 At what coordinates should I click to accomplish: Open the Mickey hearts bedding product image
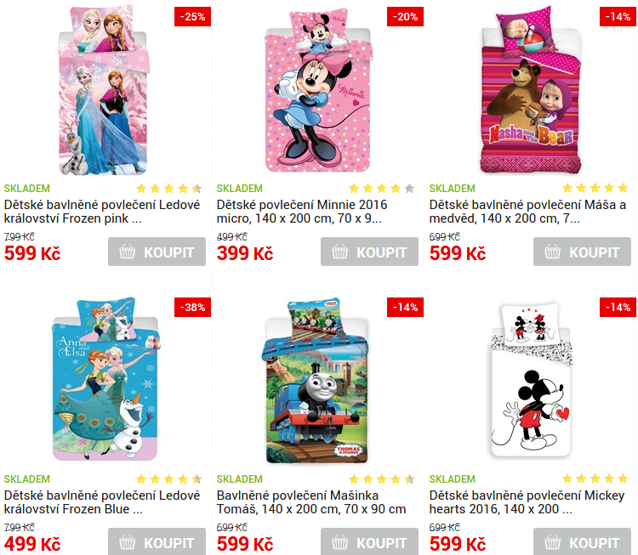(x=531, y=380)
